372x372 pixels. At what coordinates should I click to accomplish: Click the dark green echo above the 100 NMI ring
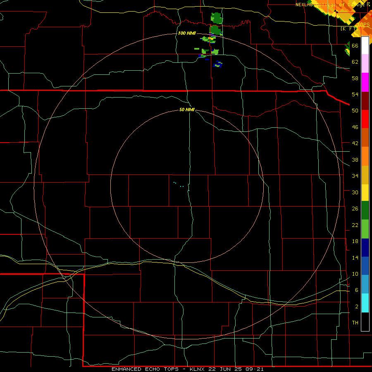(x=216, y=18)
